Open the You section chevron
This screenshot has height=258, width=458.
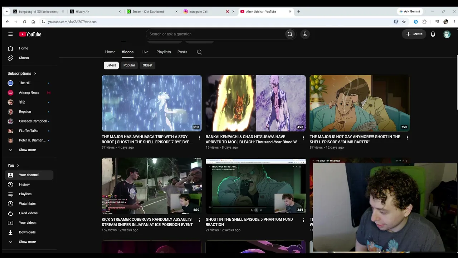18,166
